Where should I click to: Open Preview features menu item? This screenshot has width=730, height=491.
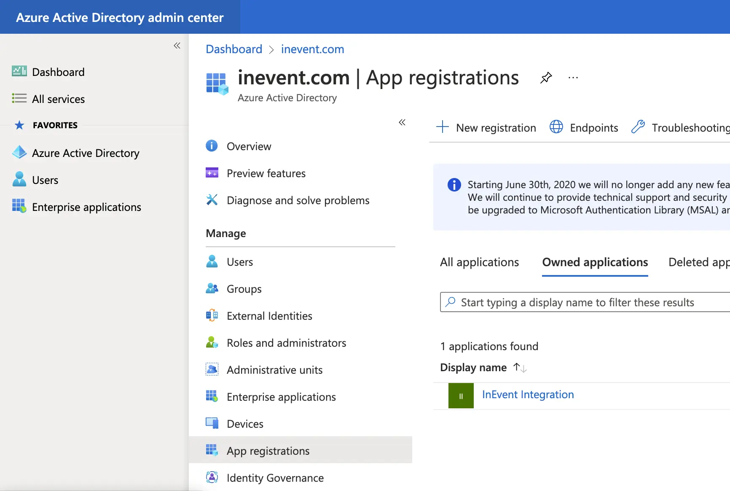pyautogui.click(x=266, y=173)
